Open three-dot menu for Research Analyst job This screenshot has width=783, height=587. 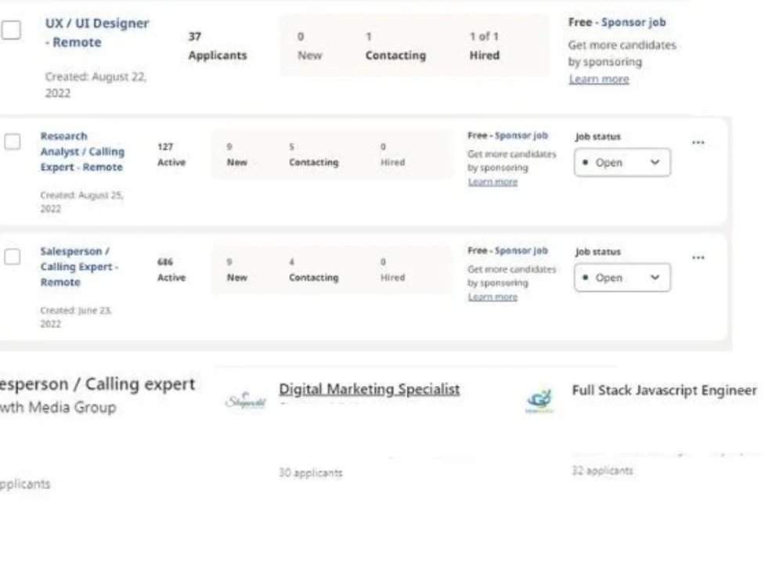[x=698, y=142]
